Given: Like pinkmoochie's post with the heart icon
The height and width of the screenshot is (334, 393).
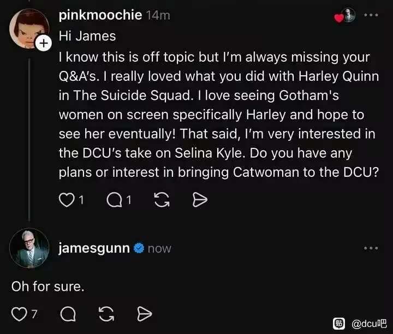Looking at the screenshot, I should (x=67, y=200).
